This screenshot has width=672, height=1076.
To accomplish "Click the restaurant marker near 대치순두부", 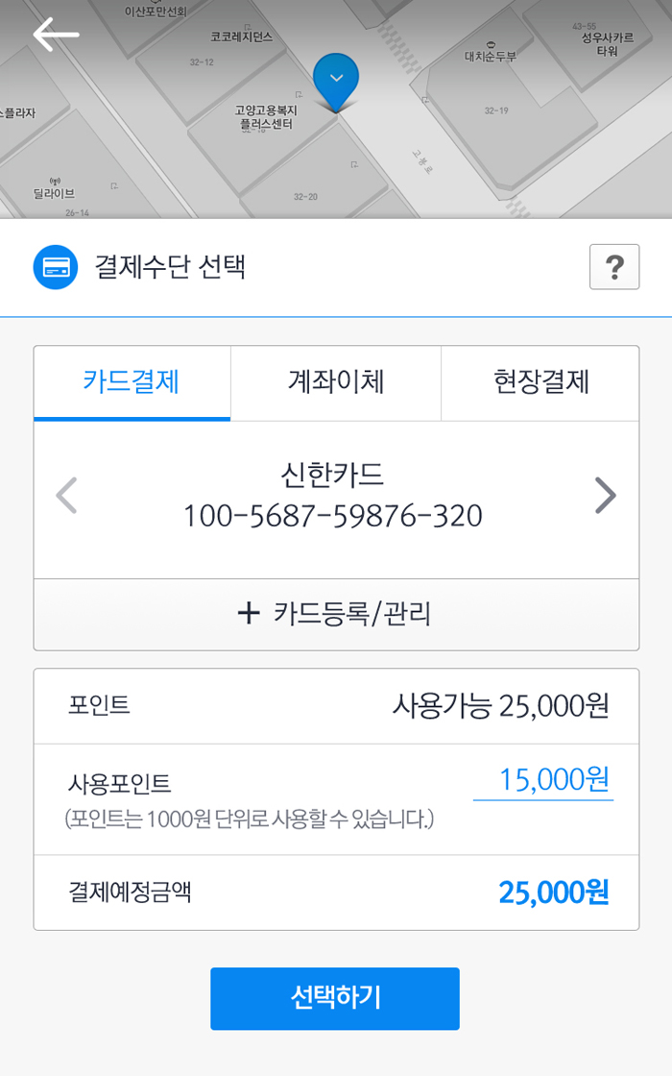I will 491,45.
